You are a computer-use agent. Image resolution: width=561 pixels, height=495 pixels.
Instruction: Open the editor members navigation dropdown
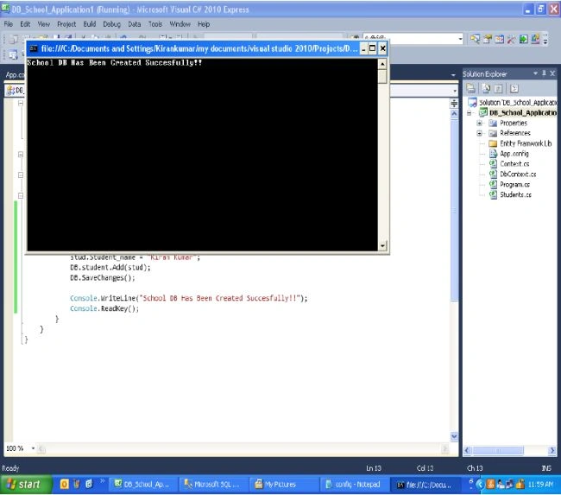tap(455, 91)
